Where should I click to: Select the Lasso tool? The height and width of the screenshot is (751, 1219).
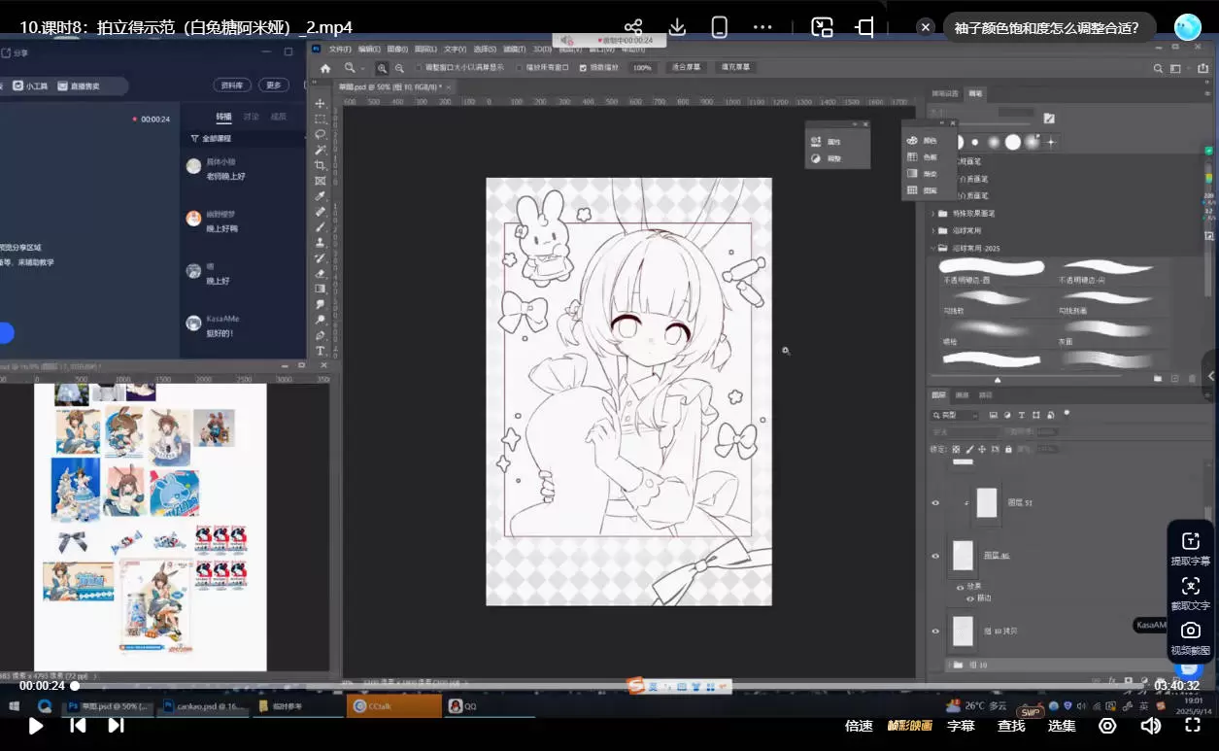pos(321,134)
